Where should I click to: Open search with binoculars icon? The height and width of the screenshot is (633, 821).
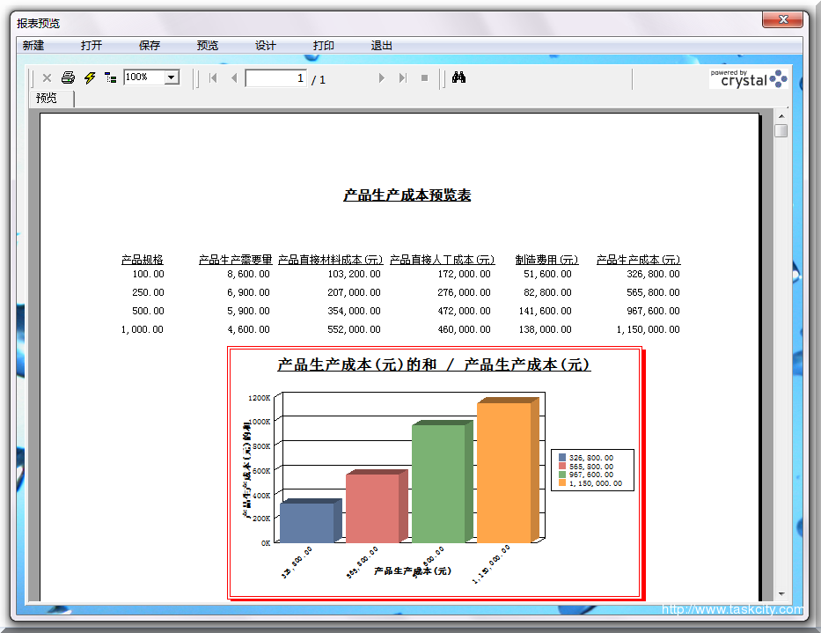(x=458, y=78)
